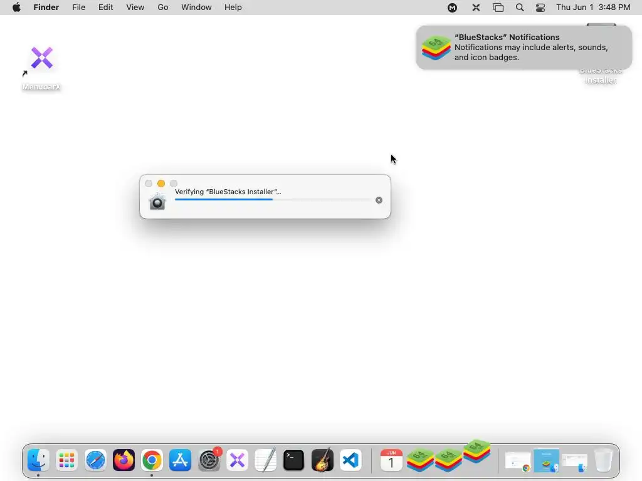Open System Settings from the Dock
Screen dimensions: 642x481
[209, 460]
